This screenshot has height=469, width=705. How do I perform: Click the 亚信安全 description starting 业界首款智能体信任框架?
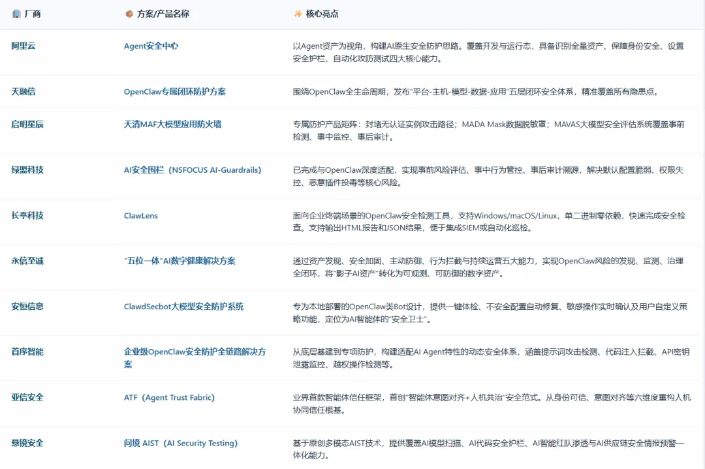(492, 404)
